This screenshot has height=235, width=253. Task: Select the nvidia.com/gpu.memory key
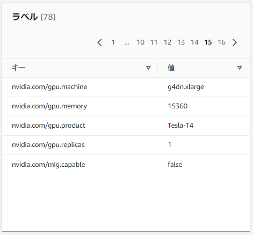pyautogui.click(x=49, y=106)
